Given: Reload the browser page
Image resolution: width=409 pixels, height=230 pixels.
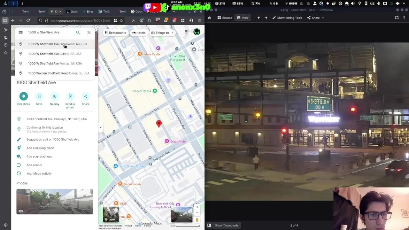Looking at the screenshot, I should coord(28,20).
